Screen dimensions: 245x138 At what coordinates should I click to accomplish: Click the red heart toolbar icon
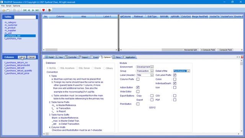coord(44,10)
